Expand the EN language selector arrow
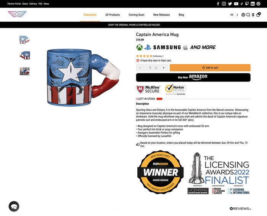Screen dimensions: 267x216 [x=237, y=15]
